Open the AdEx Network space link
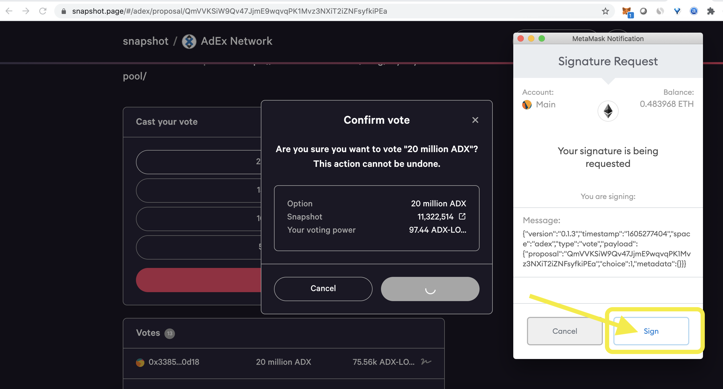 pos(236,41)
